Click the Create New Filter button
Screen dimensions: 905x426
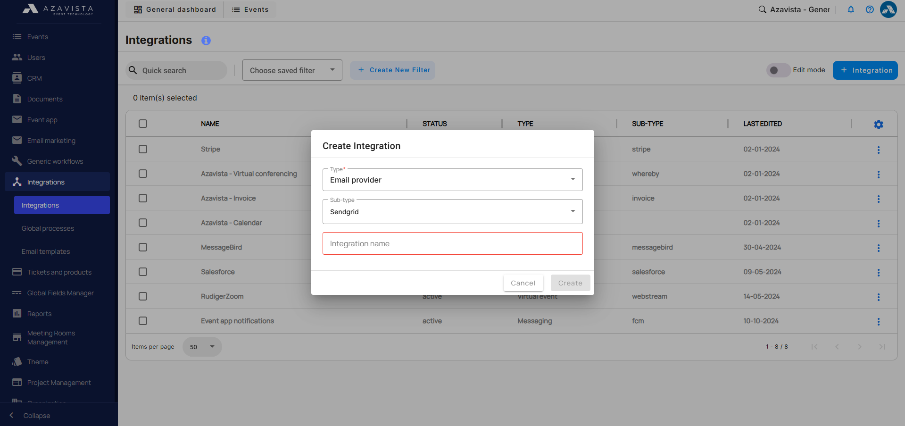392,70
